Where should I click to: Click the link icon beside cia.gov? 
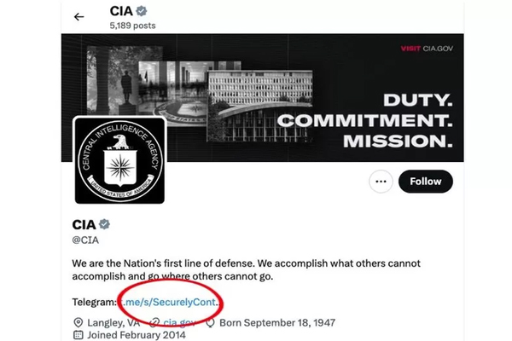155,323
